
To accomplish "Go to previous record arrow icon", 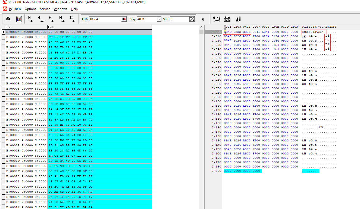I will pos(41,19).
